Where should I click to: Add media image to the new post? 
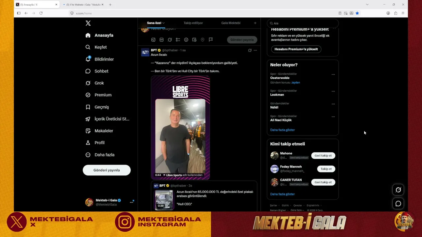(153, 40)
